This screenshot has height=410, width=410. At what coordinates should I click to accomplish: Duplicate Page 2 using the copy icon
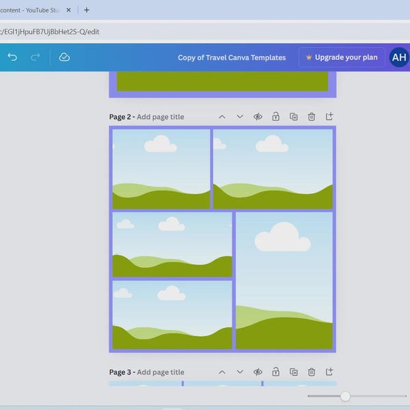pyautogui.click(x=294, y=117)
